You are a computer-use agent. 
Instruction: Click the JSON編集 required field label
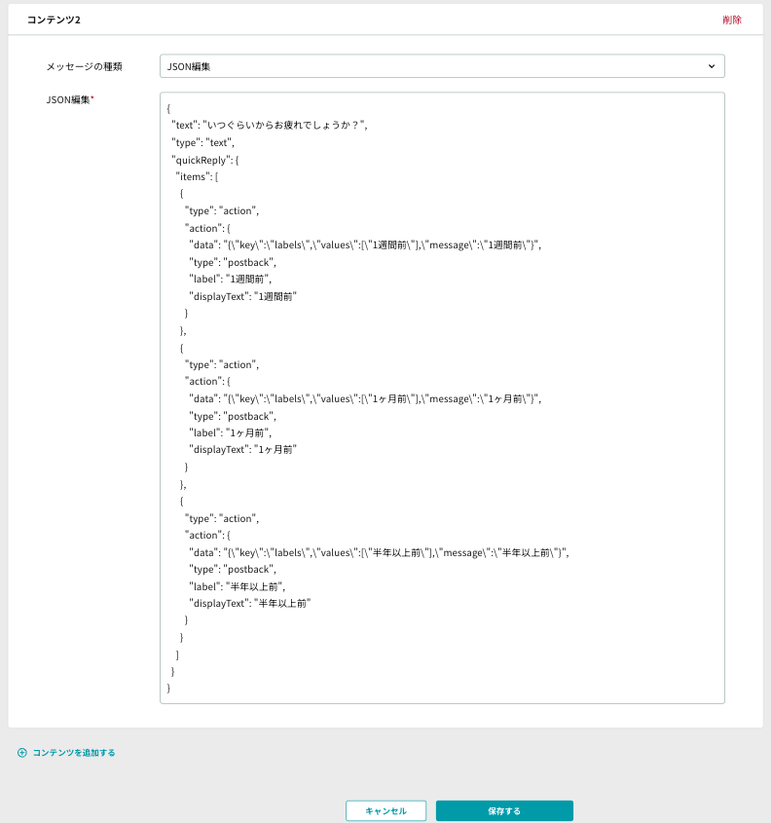point(70,99)
